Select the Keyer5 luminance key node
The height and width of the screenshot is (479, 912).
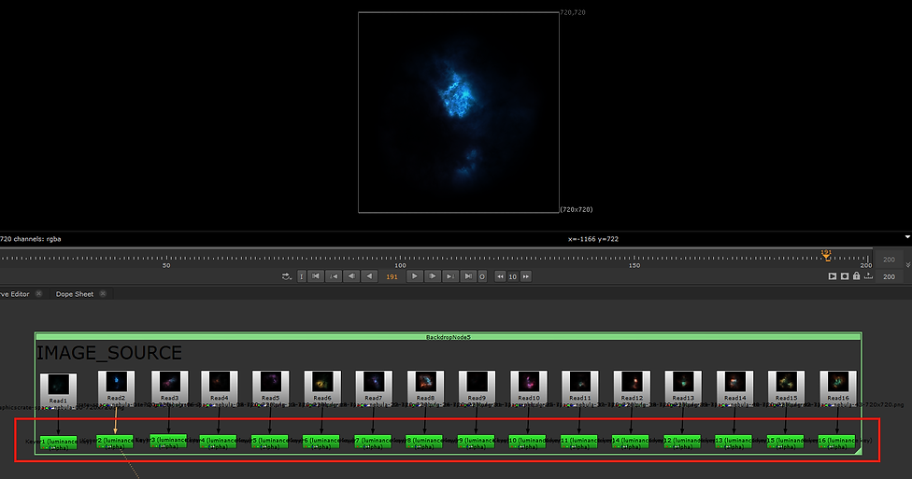pos(270,442)
